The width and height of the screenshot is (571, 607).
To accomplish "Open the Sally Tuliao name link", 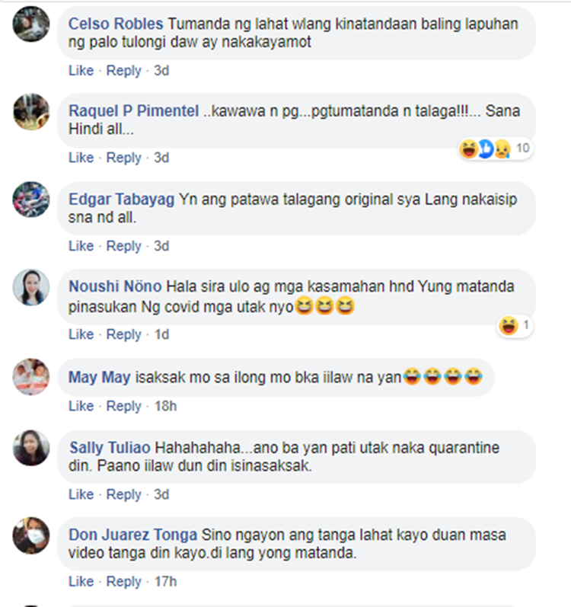I will pos(110,448).
